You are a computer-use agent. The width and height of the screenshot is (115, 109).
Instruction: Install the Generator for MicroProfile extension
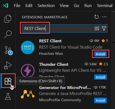(100, 100)
